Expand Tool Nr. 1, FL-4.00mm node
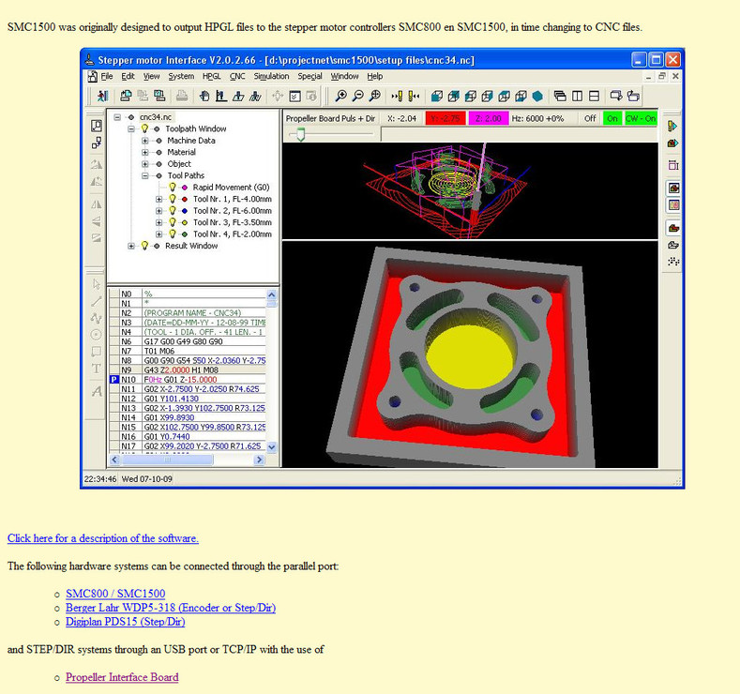 [159, 199]
